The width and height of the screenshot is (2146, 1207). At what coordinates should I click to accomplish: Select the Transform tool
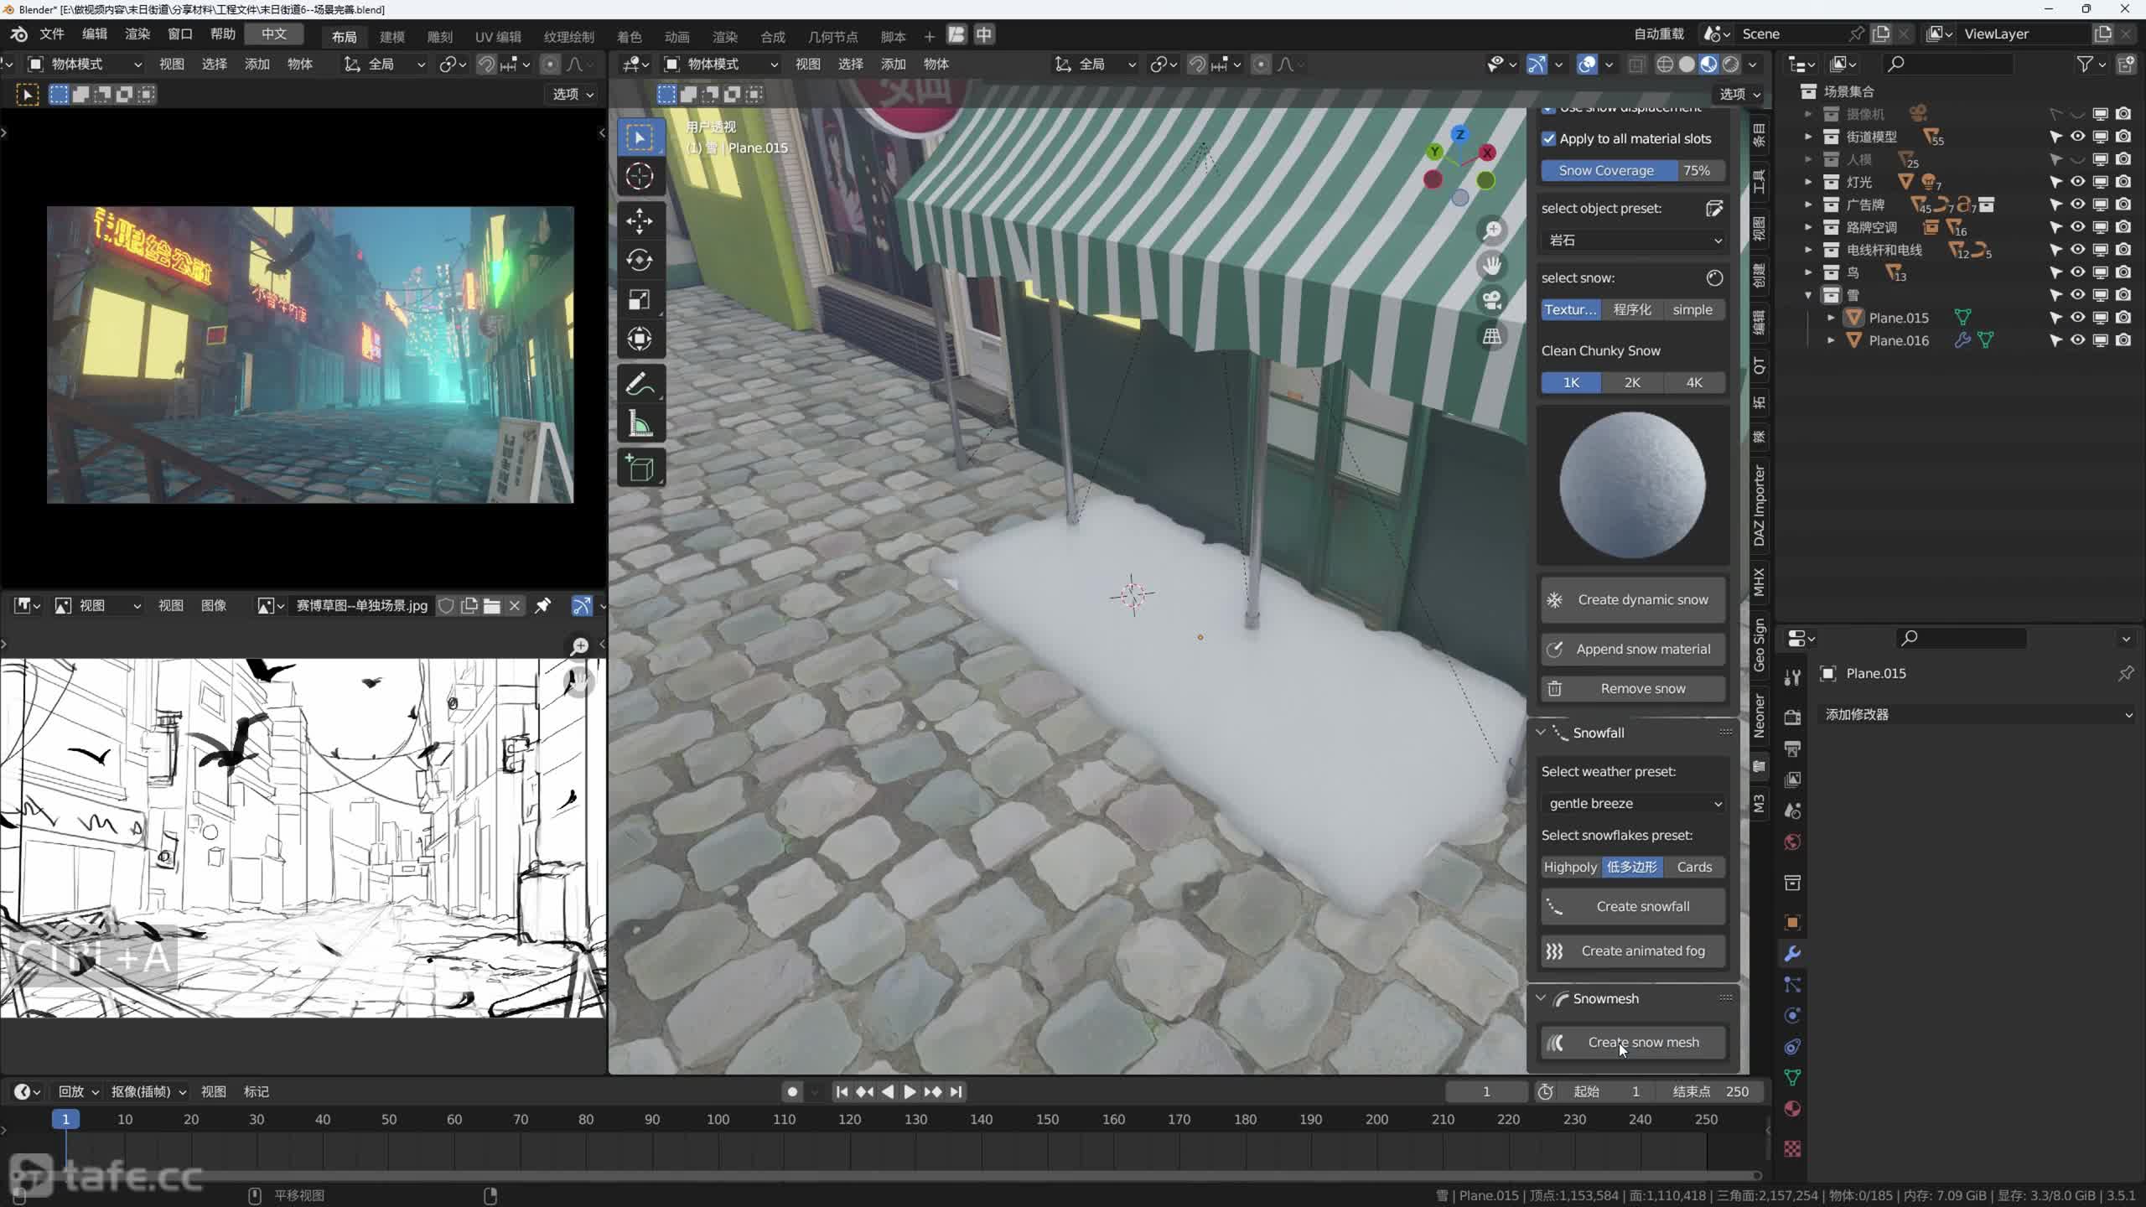click(640, 339)
